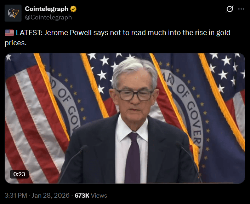Click the tweet text about gold prices
Image resolution: width=250 pixels, height=204 pixels.
[x=118, y=37]
